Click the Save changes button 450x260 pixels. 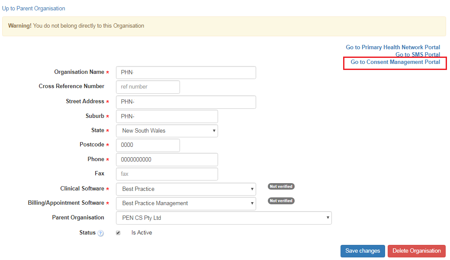tap(363, 251)
